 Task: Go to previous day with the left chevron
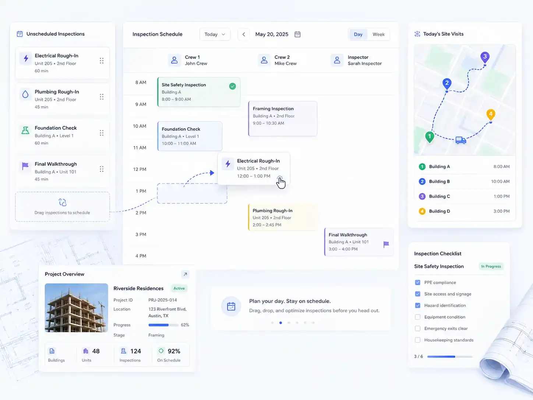pyautogui.click(x=244, y=34)
